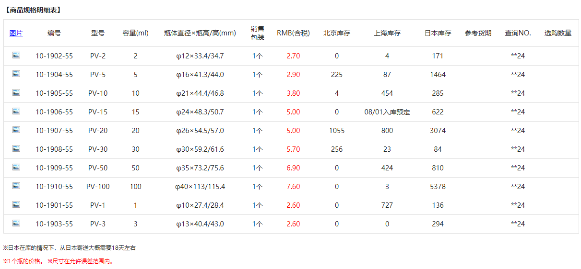View picture icon for 10-1906-55

click(16, 112)
